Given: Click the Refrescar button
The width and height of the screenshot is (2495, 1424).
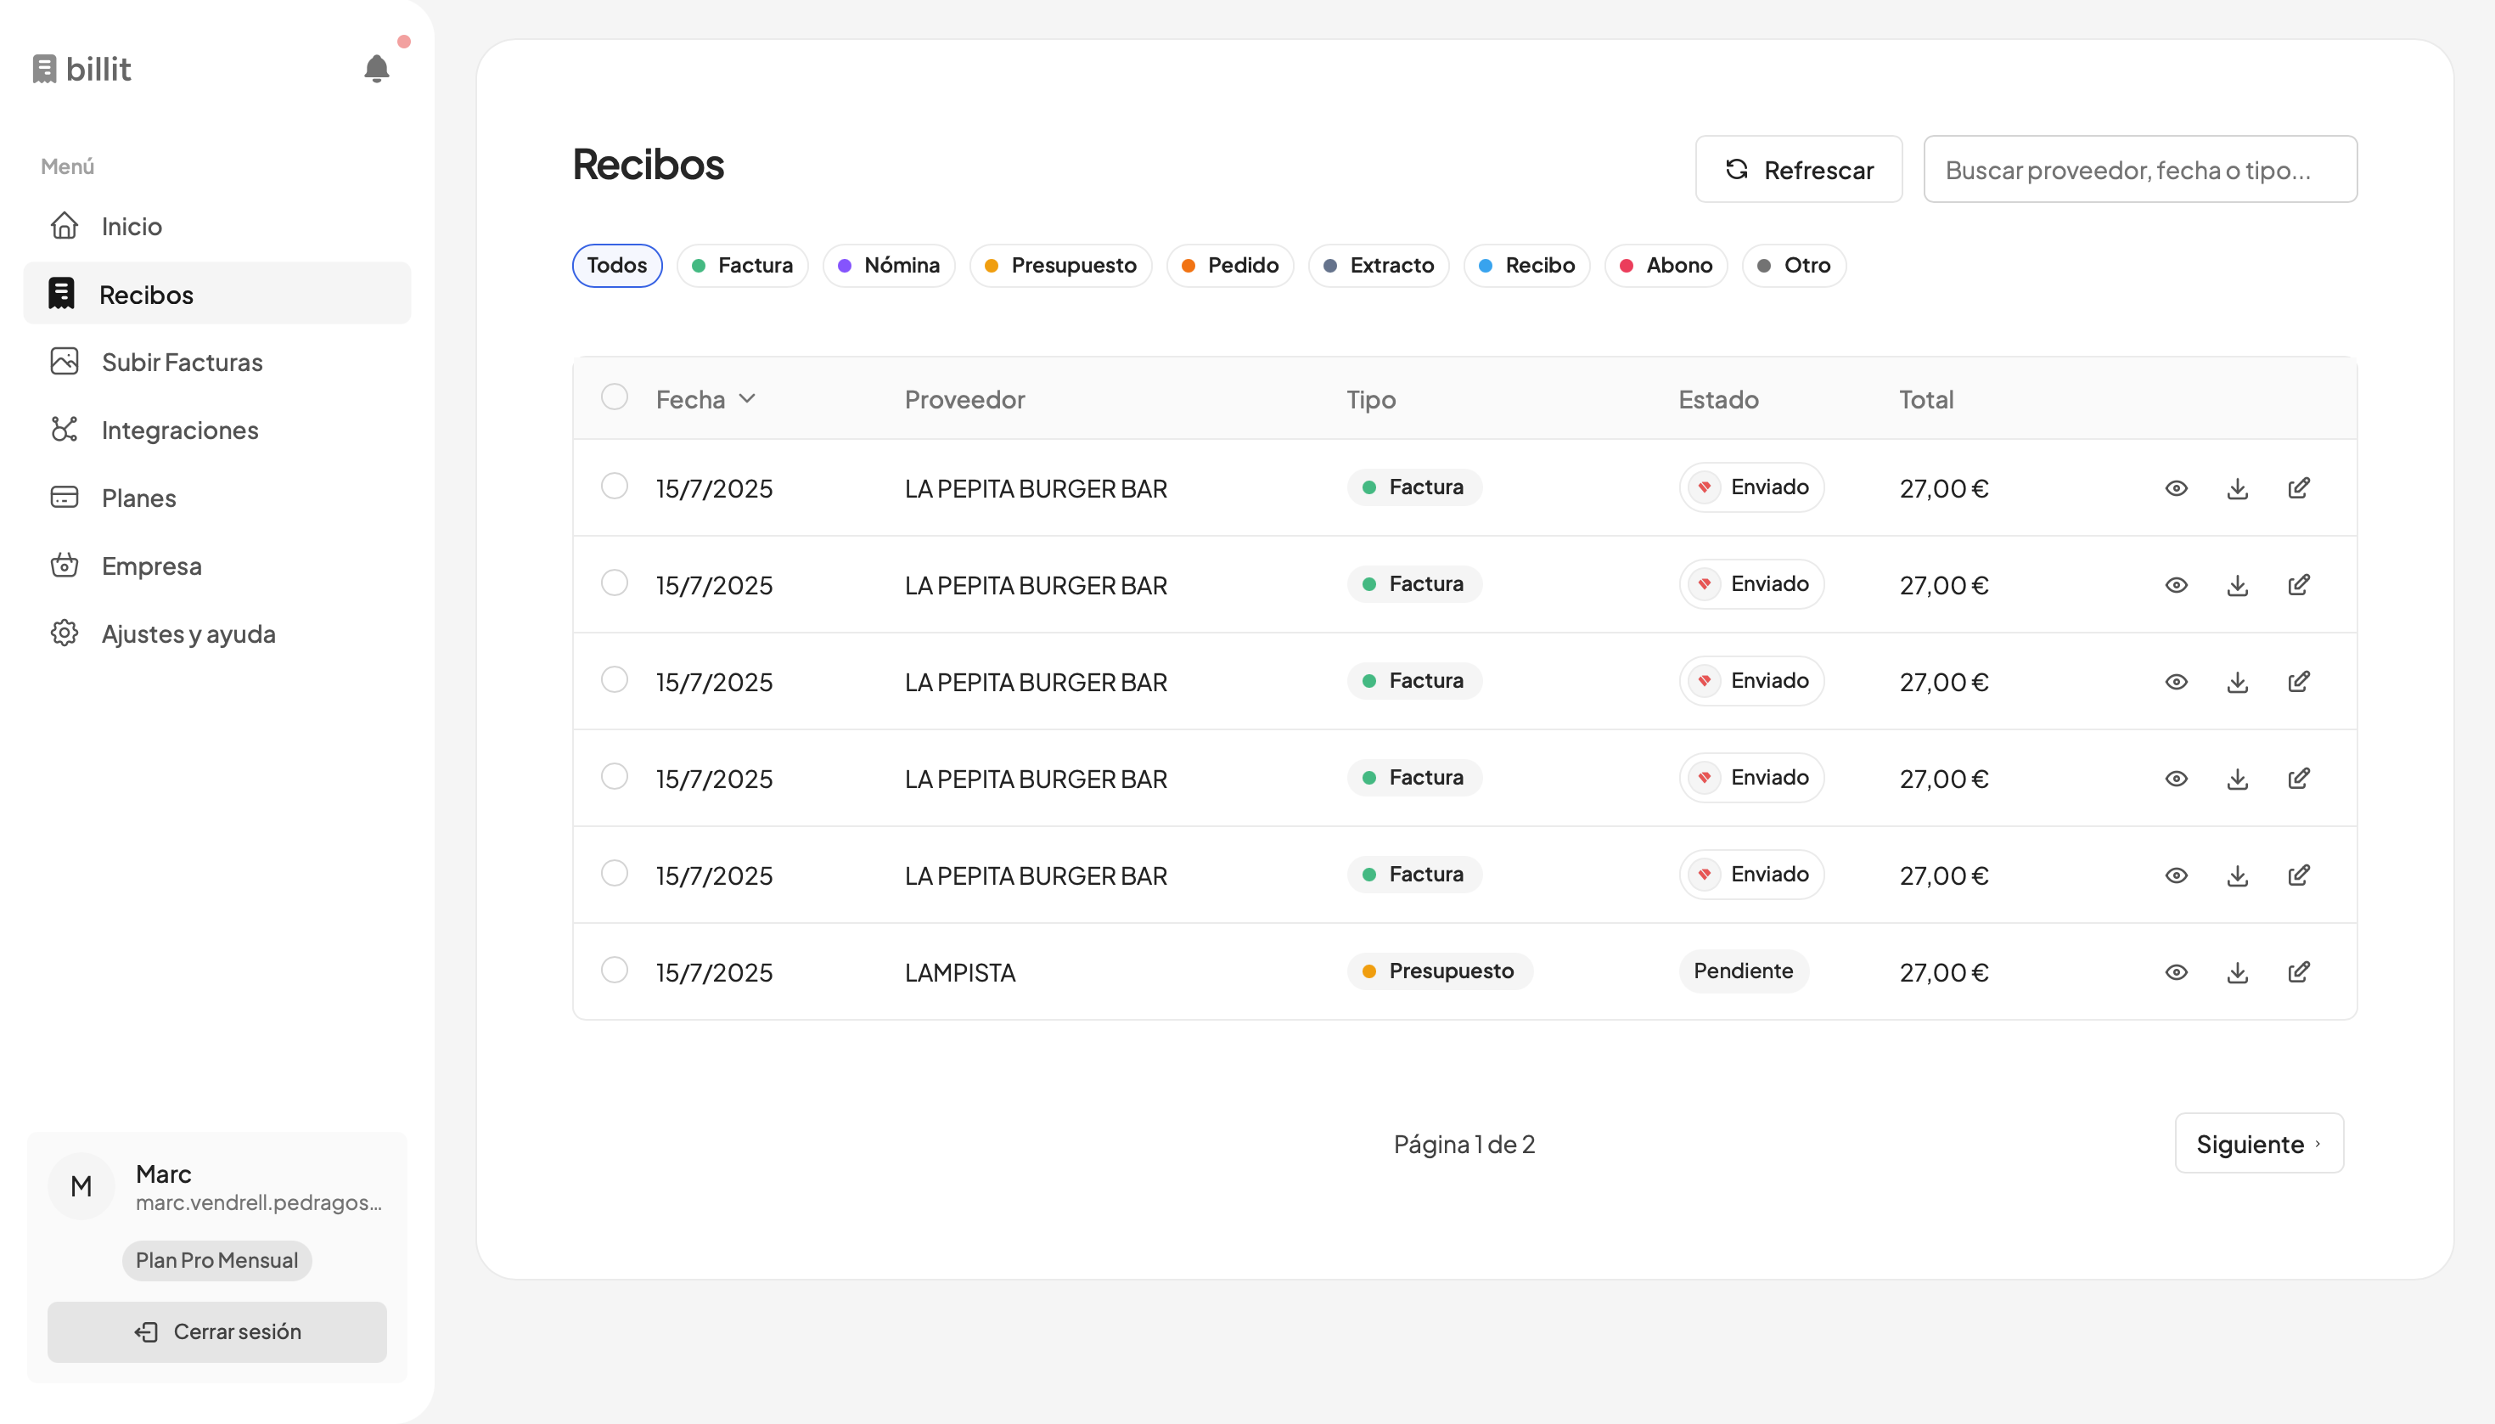Looking at the screenshot, I should click(1799, 169).
